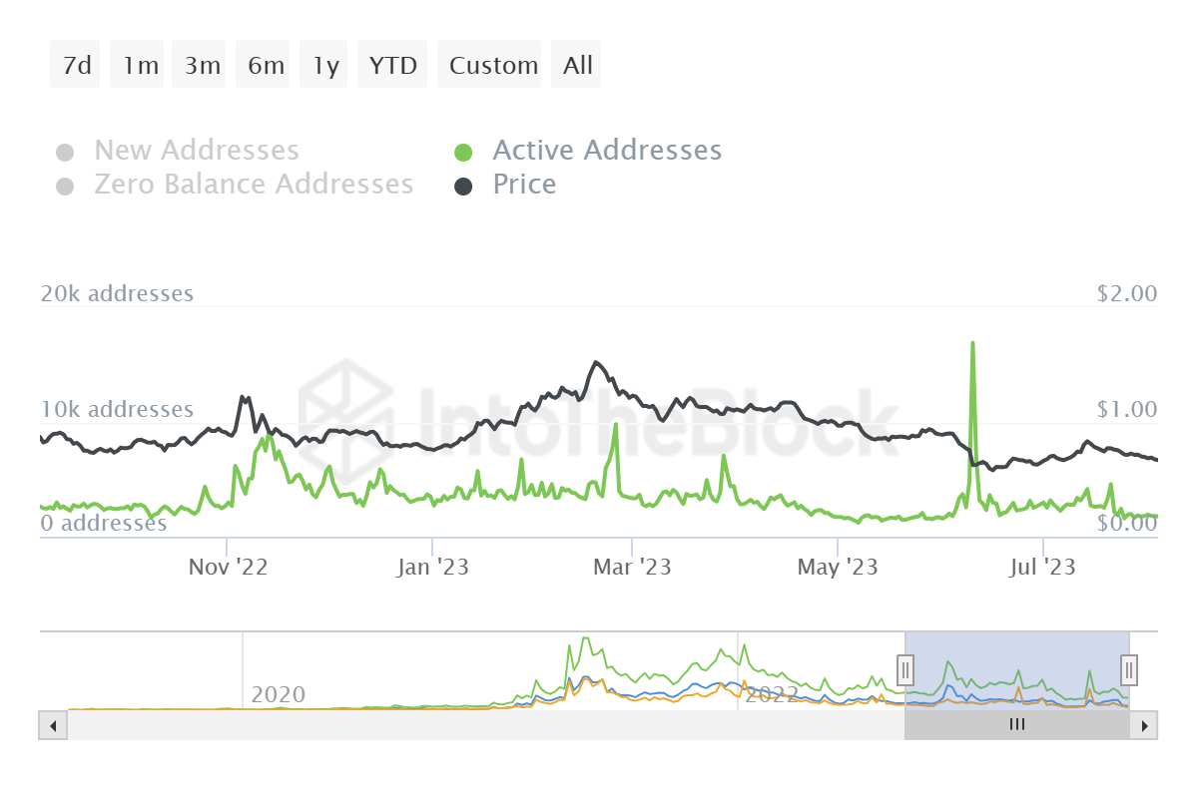Click the scrollbar right arrow
The image size is (1198, 798).
[1144, 725]
